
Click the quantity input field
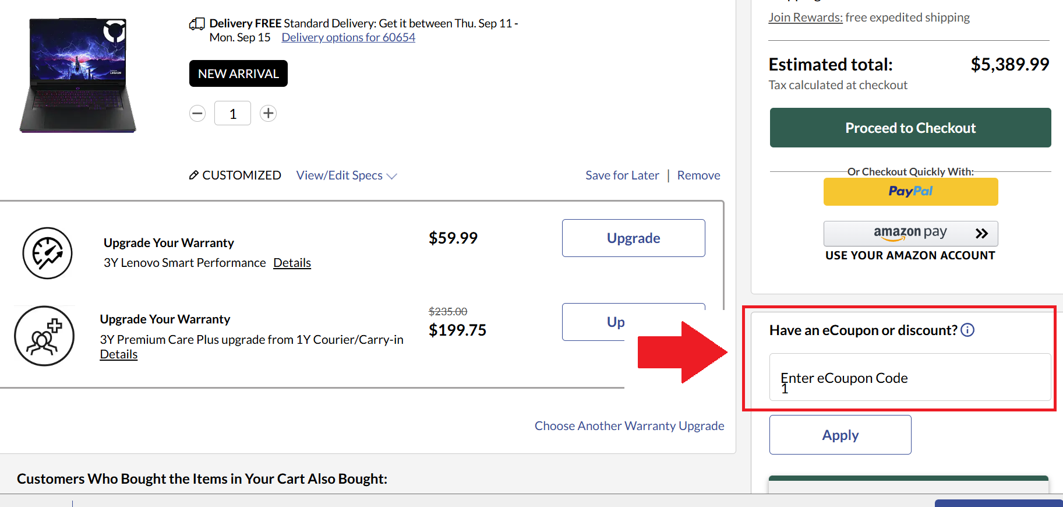tap(232, 114)
